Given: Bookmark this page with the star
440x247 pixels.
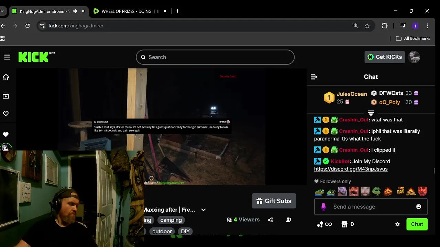Looking at the screenshot, I should point(367,26).
